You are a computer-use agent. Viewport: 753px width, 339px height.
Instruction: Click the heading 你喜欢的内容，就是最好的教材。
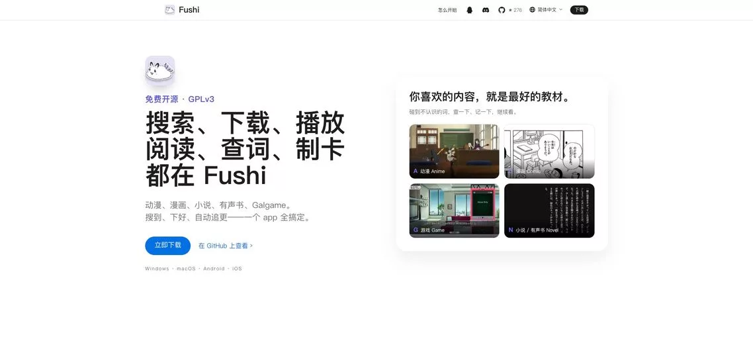(490, 97)
